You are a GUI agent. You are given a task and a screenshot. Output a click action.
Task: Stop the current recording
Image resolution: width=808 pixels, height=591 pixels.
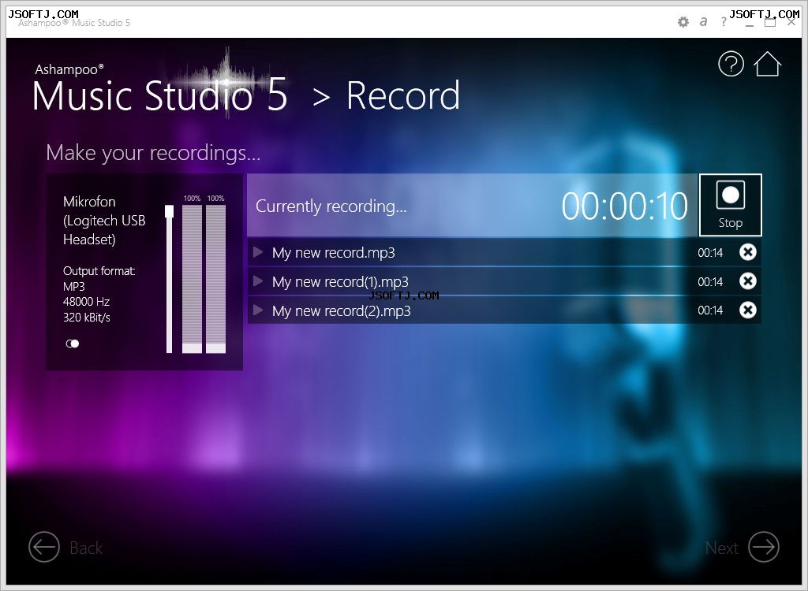click(730, 205)
